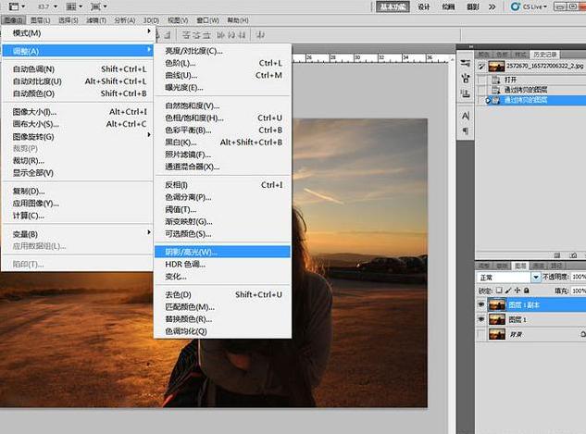Click the lock icon on the 背景 layer
The image size is (586, 434).
(583, 334)
